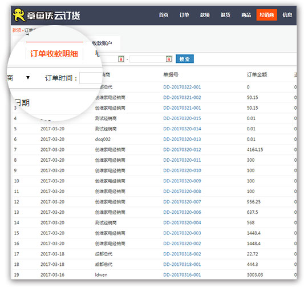
Task: Open the 款项 menu in the top bar
Action: [205, 15]
